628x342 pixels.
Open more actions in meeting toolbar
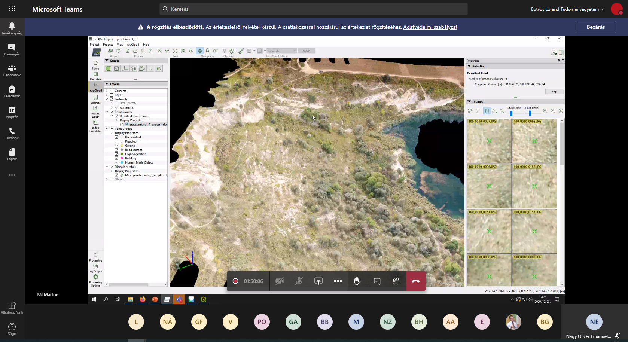click(x=338, y=281)
